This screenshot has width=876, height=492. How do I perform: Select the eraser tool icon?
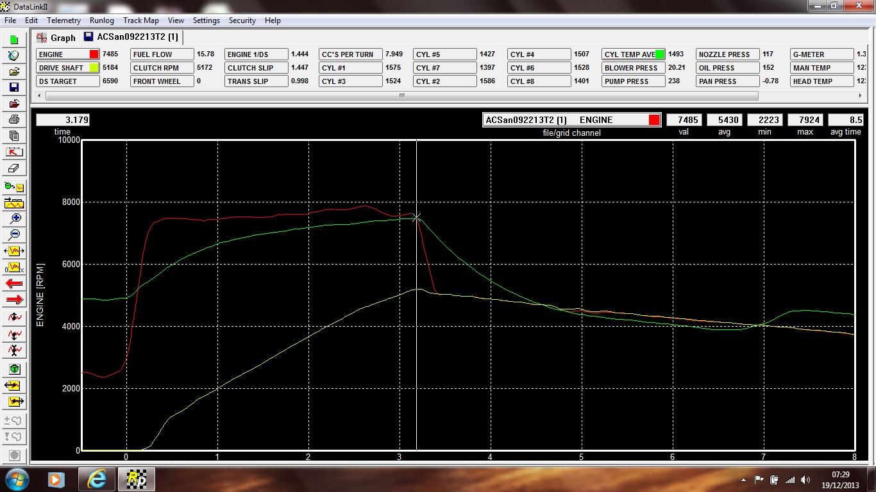14,168
